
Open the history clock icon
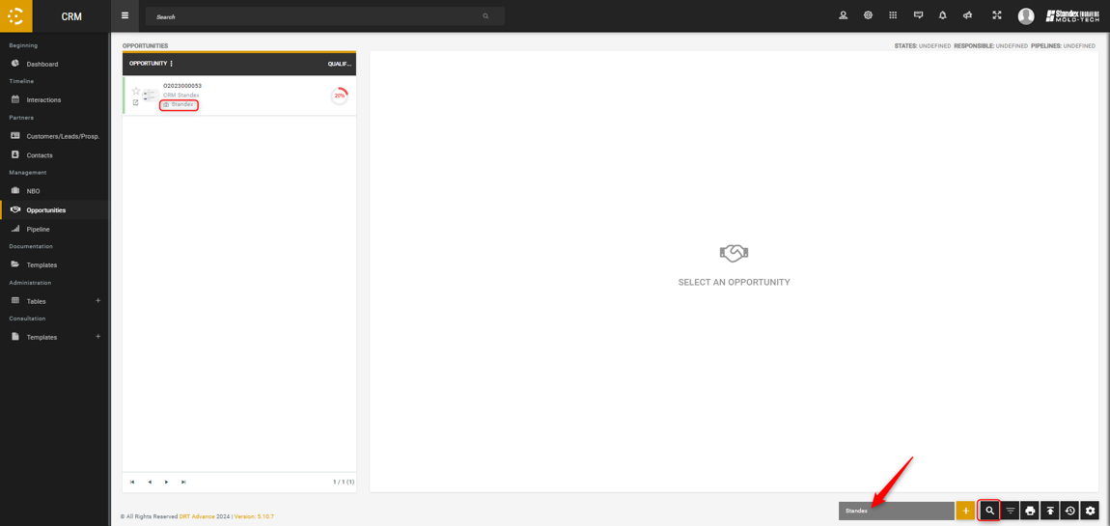coord(1070,511)
